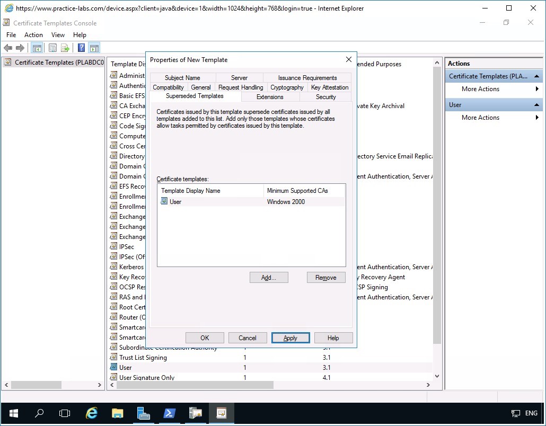Click the Export List toolbar icon

[65, 48]
